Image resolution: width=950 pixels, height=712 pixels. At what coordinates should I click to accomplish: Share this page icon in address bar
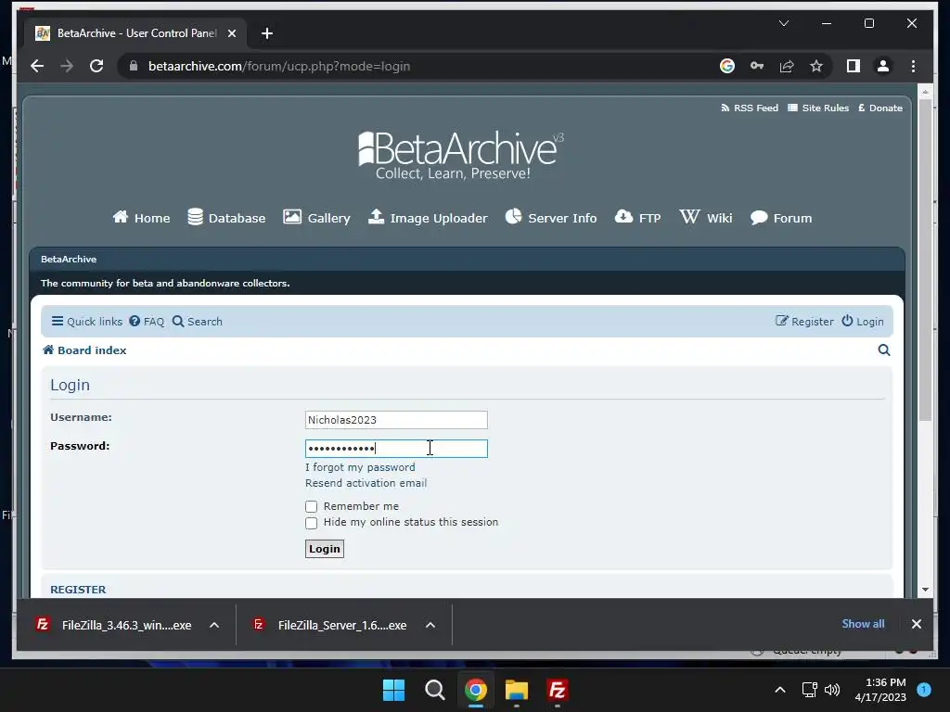coord(787,66)
